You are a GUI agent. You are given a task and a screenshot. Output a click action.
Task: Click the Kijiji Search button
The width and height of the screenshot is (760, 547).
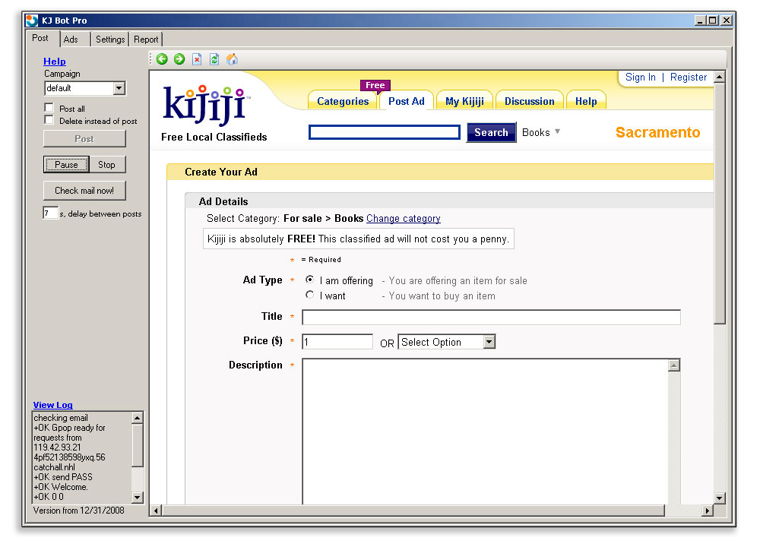491,132
